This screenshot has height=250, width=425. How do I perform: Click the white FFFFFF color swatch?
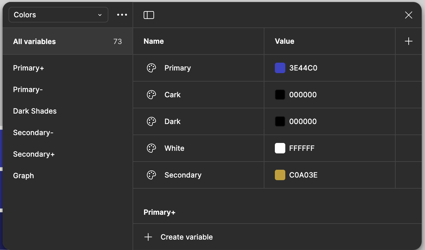[x=280, y=148]
